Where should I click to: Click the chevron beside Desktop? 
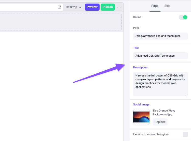tap(80, 7)
